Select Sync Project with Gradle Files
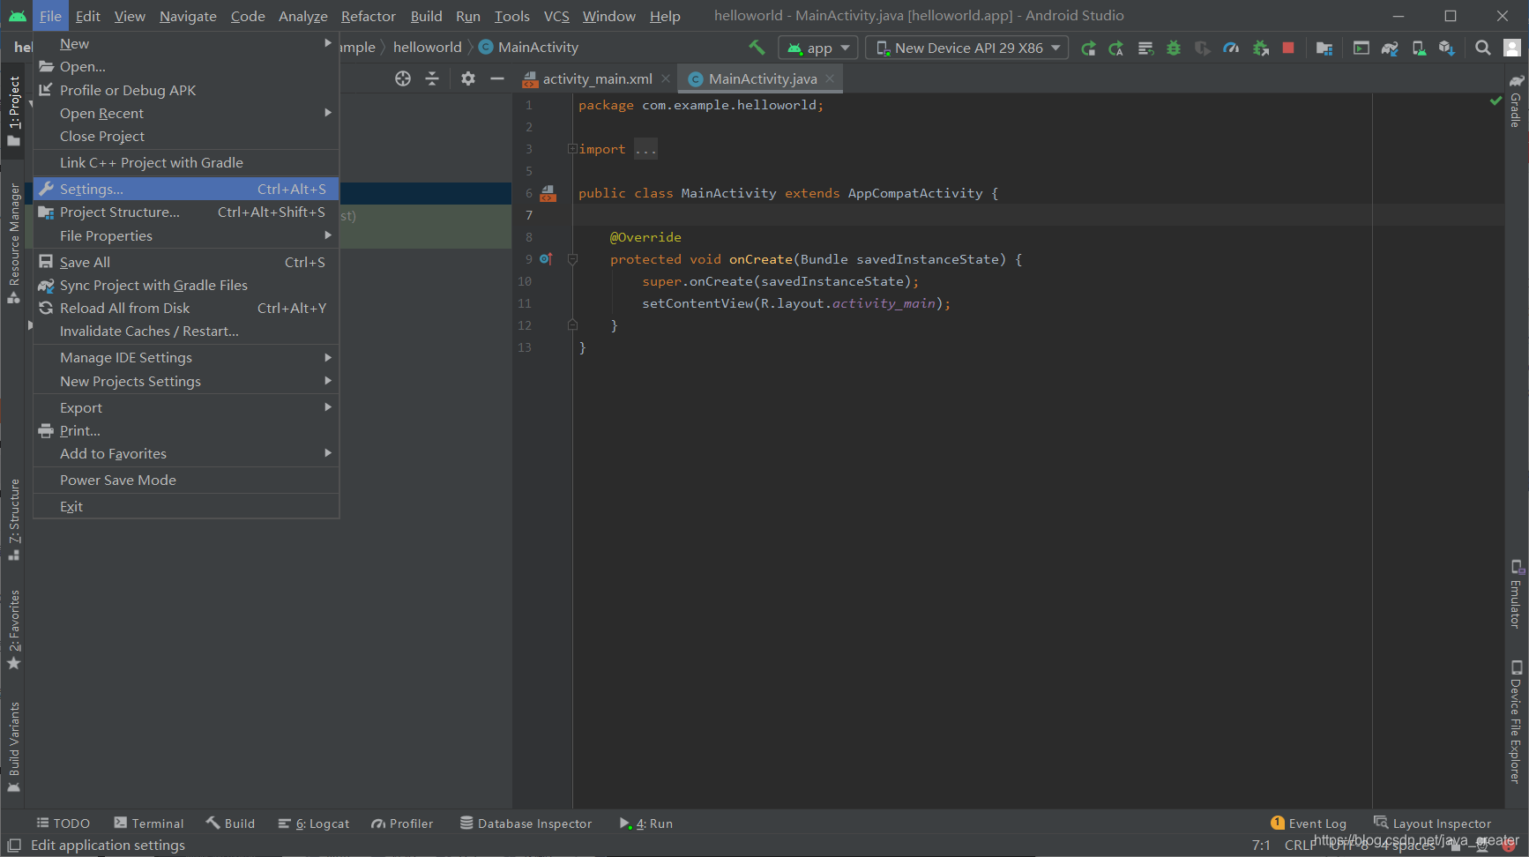This screenshot has width=1529, height=857. pyautogui.click(x=186, y=285)
